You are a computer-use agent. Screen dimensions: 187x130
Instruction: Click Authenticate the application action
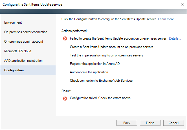tap(89, 72)
